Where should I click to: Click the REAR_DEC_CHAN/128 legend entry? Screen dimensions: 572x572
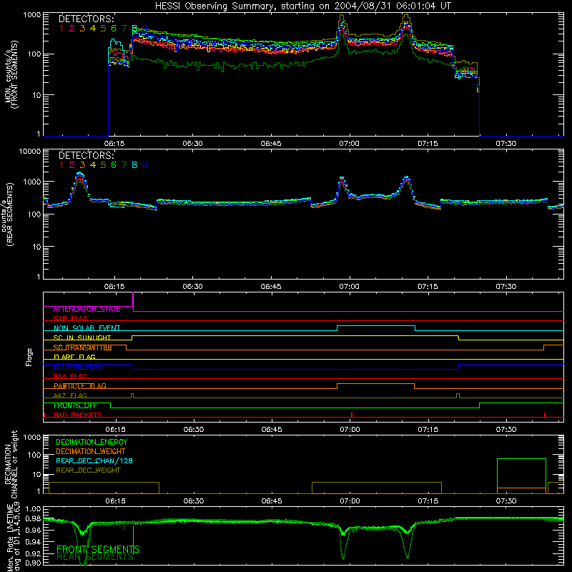[94, 461]
